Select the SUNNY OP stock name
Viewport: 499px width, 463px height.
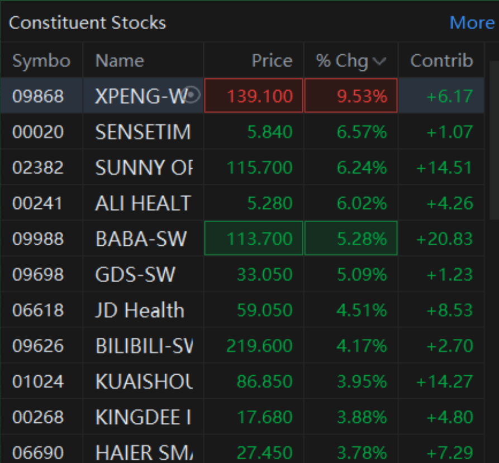tap(144, 167)
